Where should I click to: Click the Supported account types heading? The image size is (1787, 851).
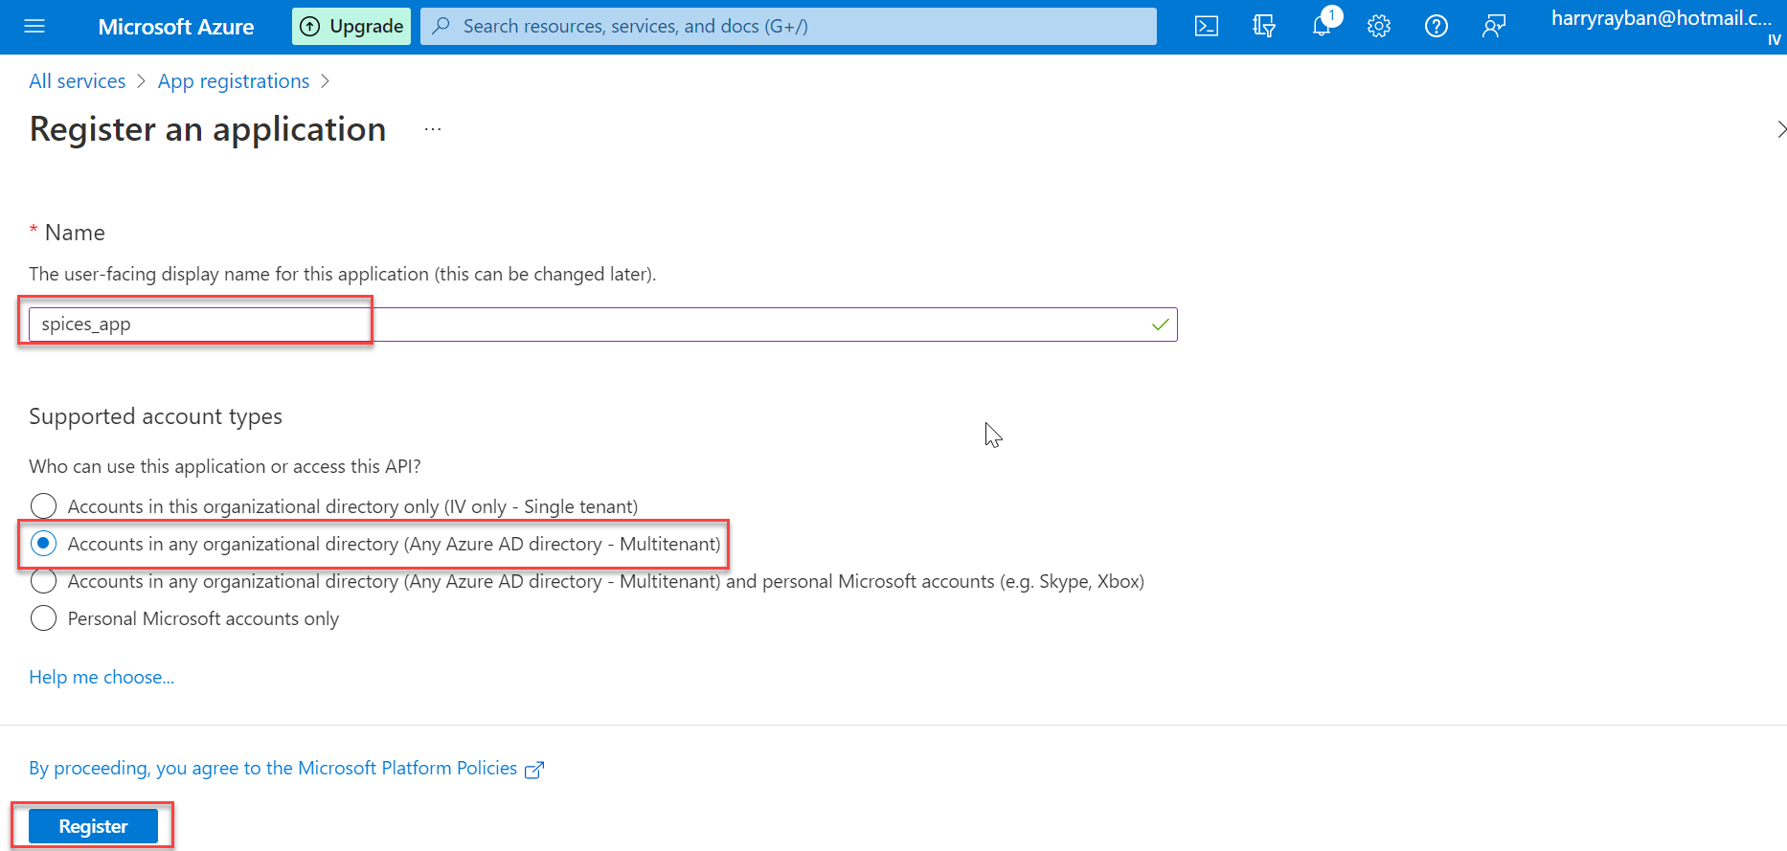click(155, 416)
